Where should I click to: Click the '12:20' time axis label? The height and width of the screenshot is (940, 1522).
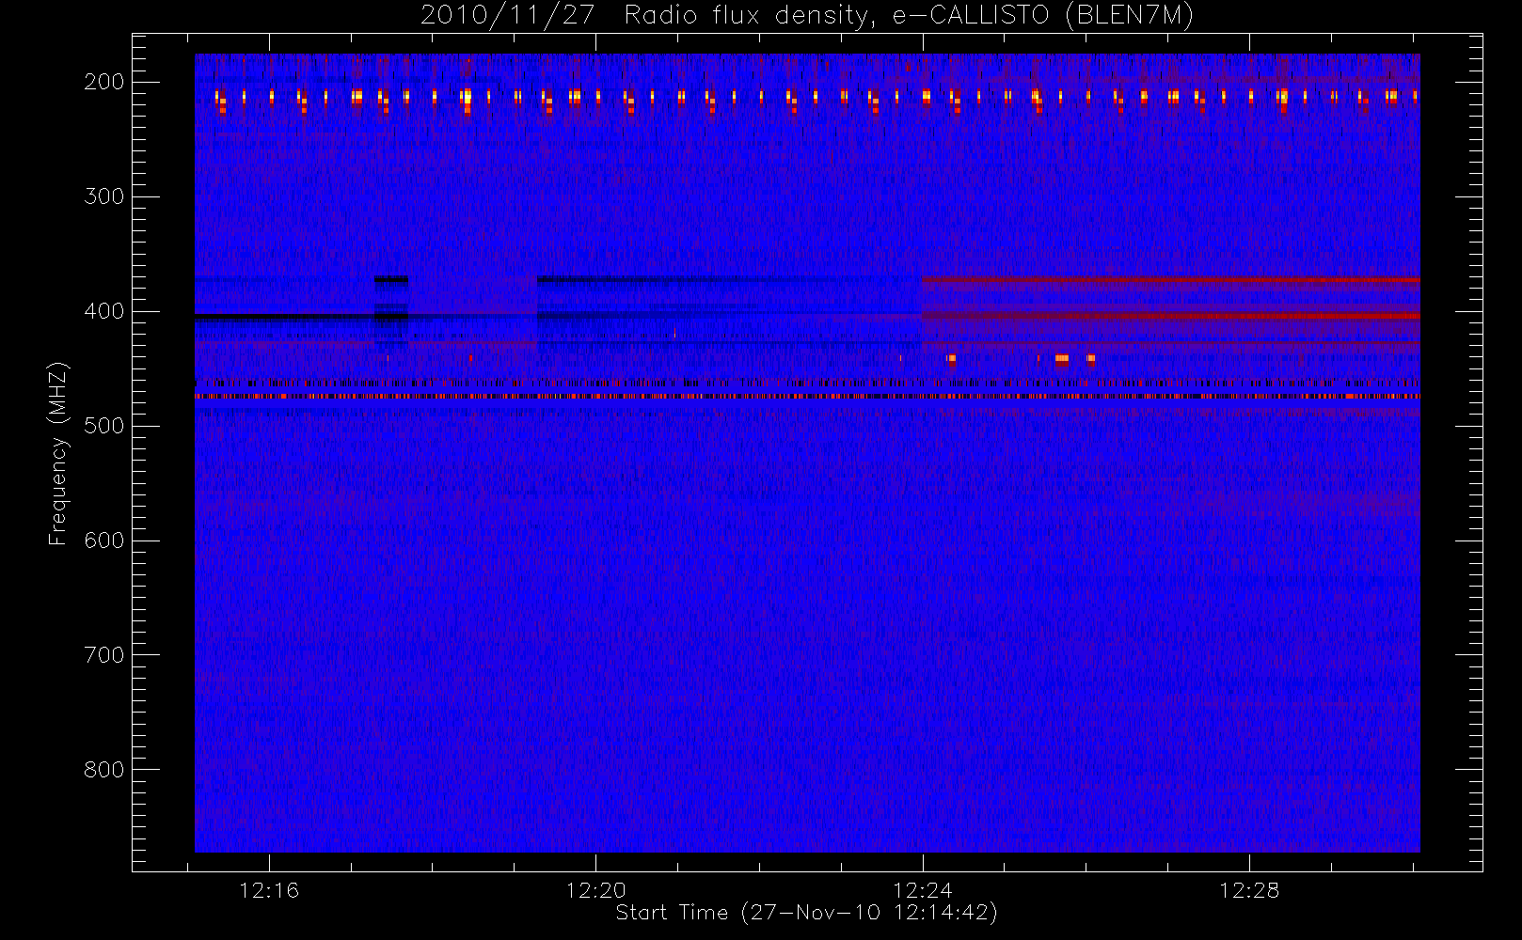[596, 890]
